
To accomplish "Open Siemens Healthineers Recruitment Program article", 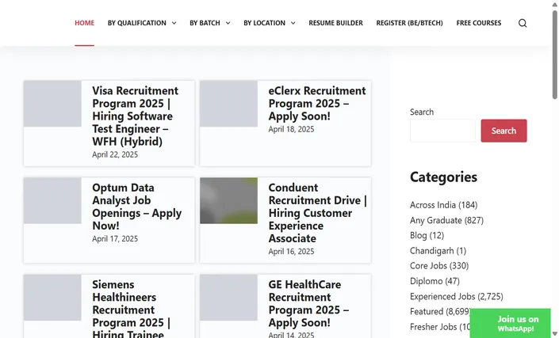I will click(x=131, y=309).
